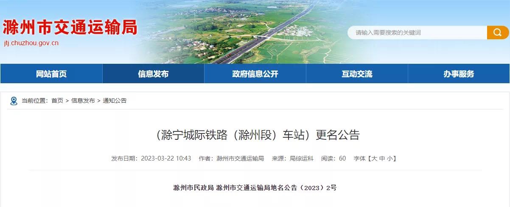The height and width of the screenshot is (207, 510).
Task: Click the 作者 滁州市交通运输局 author text
Action: tap(232, 158)
